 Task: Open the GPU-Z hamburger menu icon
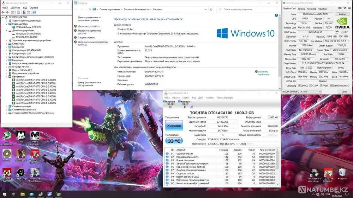pos(349,8)
